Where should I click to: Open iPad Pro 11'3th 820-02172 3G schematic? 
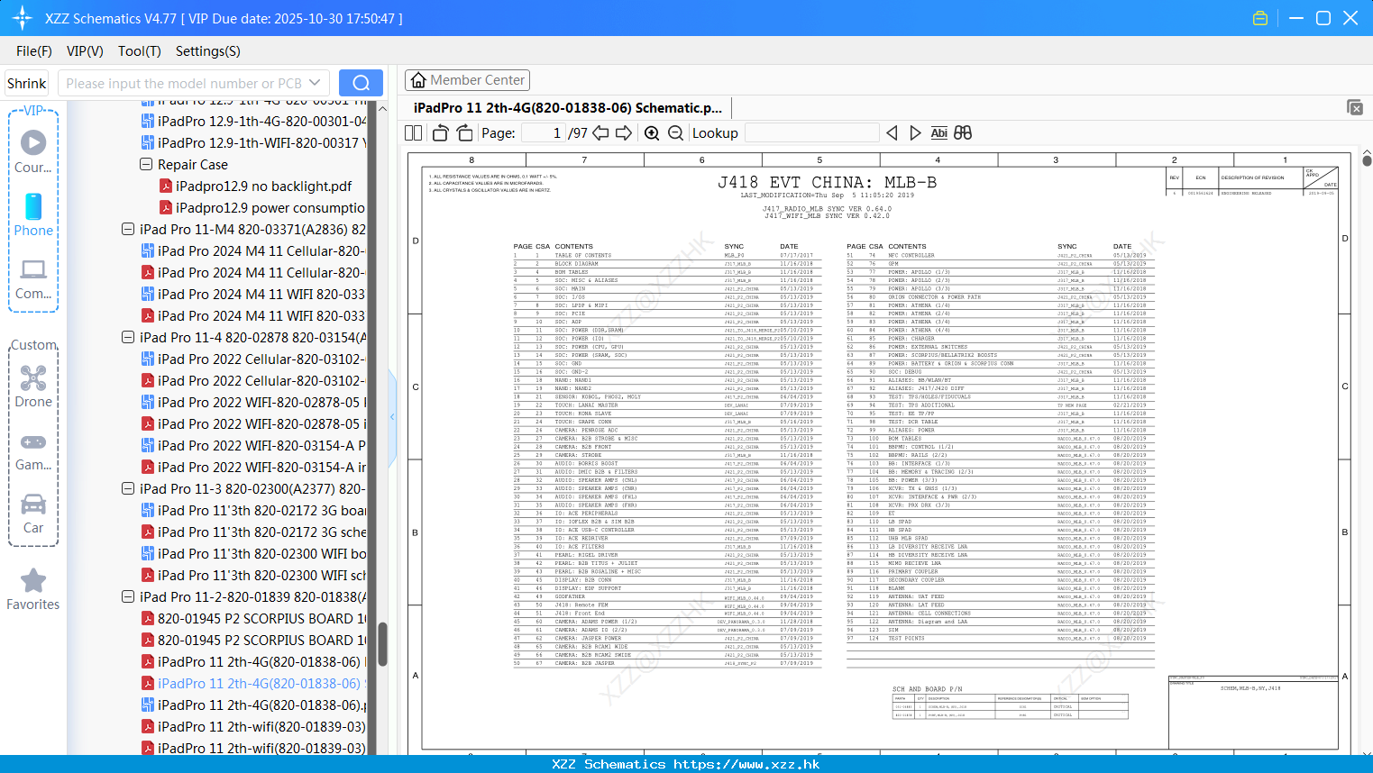[x=253, y=532]
